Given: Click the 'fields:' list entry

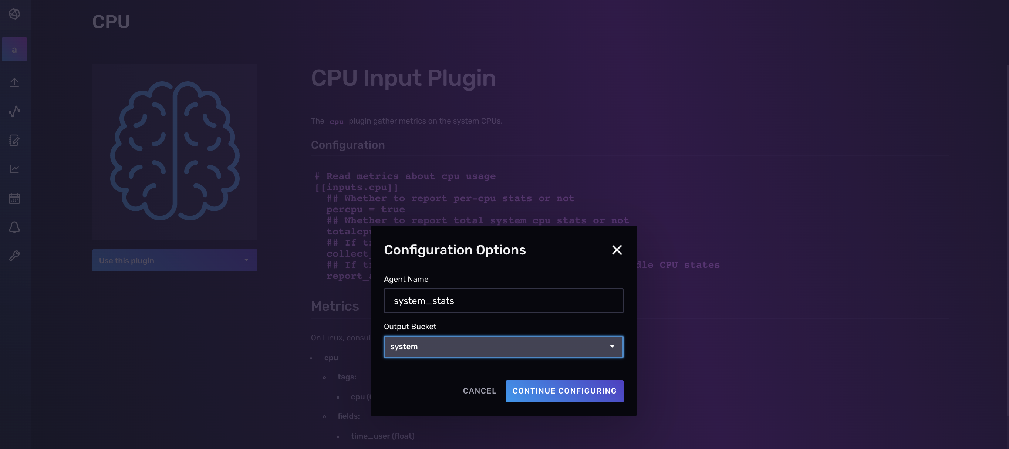Looking at the screenshot, I should [349, 416].
